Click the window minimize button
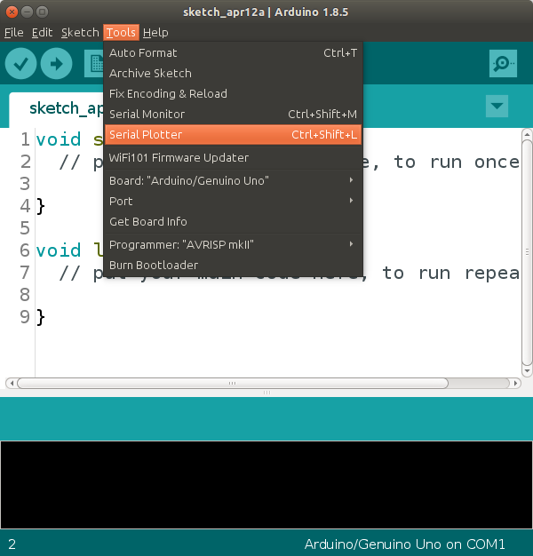533x556 pixels. (x=27, y=12)
